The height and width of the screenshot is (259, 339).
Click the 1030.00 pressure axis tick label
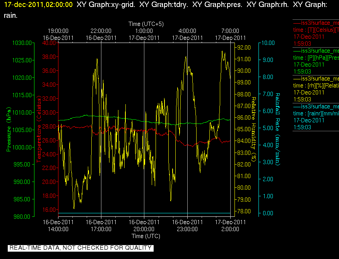pyautogui.click(x=22, y=43)
